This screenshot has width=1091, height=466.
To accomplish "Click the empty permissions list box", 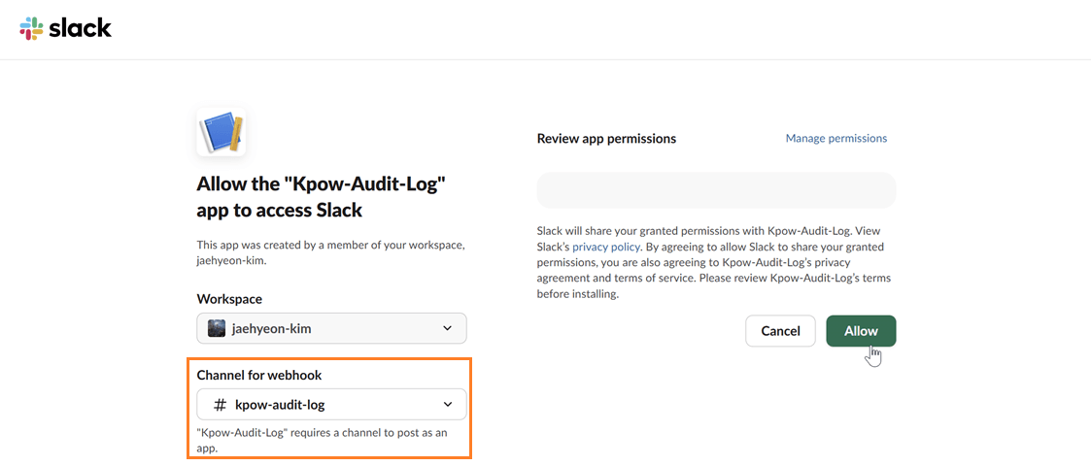I will 716,190.
